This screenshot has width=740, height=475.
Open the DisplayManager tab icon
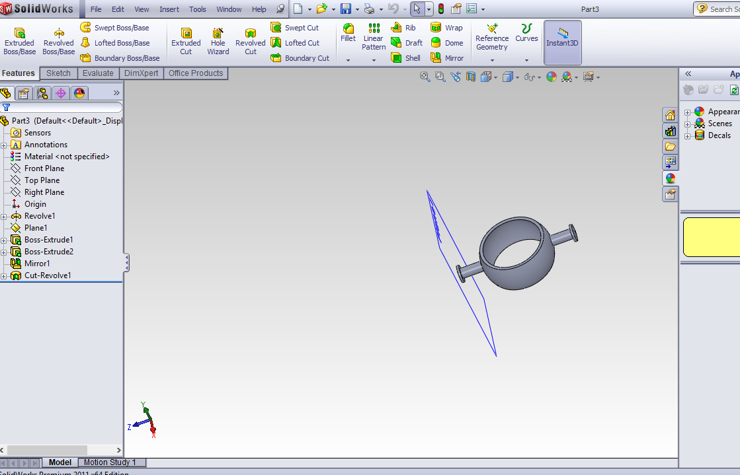point(79,93)
